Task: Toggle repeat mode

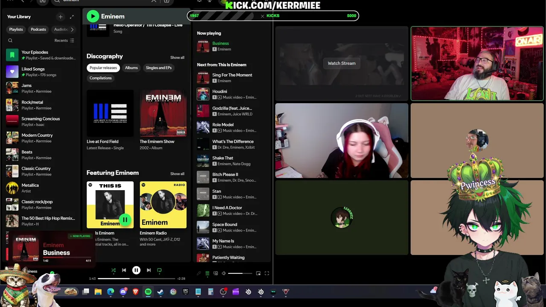Action: coord(159,270)
